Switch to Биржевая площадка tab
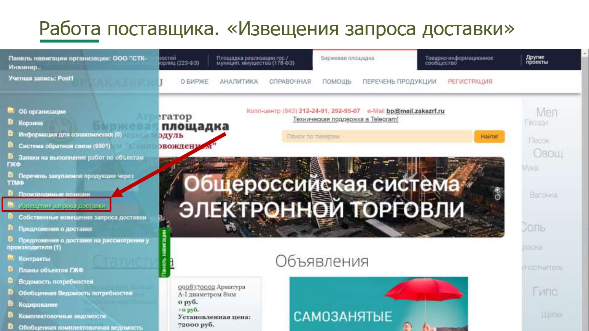The width and height of the screenshot is (589, 331). tap(348, 58)
